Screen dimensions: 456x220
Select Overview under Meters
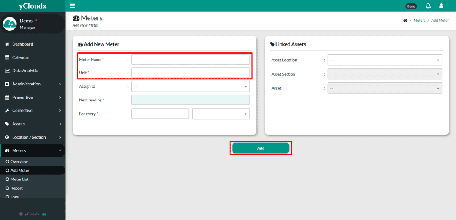pyautogui.click(x=19, y=162)
